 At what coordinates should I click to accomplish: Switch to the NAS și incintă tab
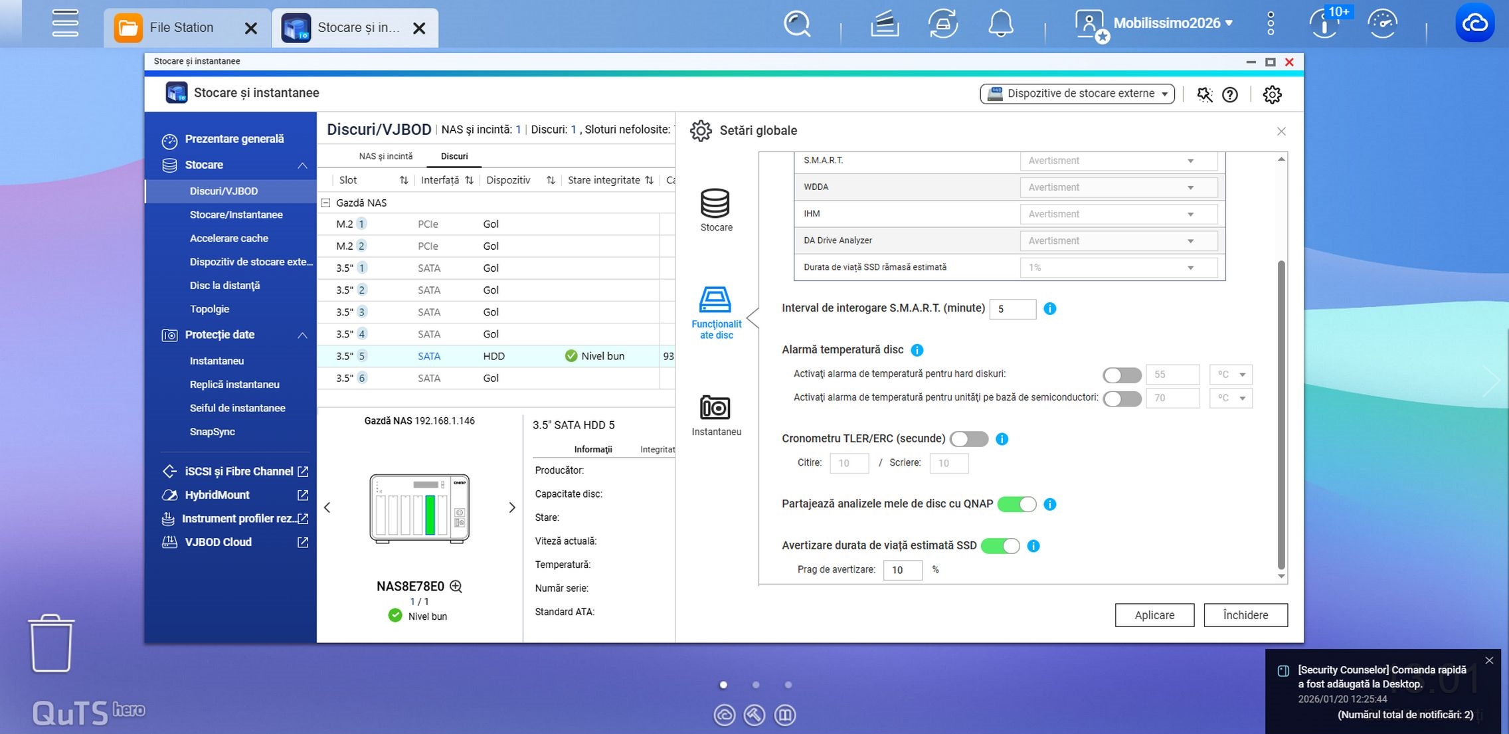pos(385,156)
